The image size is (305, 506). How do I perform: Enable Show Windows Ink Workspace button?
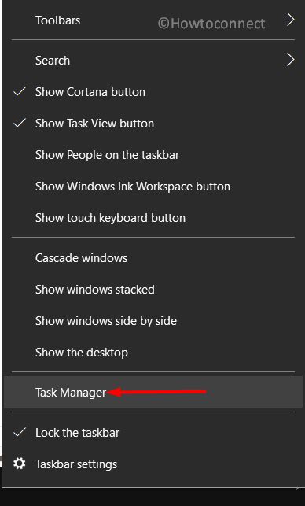pyautogui.click(x=152, y=187)
